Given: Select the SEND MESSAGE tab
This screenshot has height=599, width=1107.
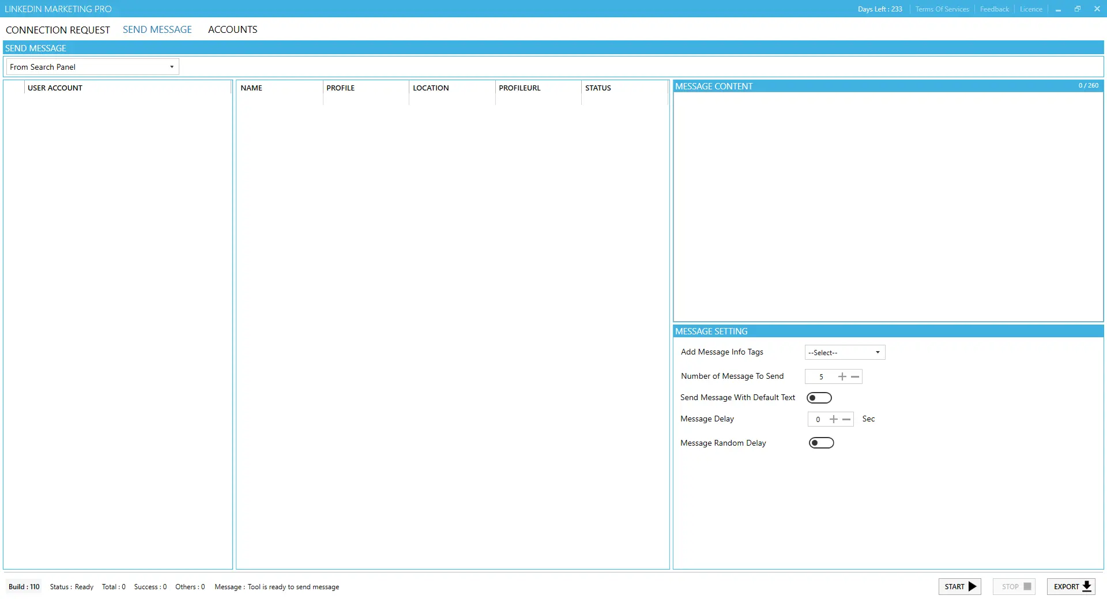Looking at the screenshot, I should pos(157,29).
